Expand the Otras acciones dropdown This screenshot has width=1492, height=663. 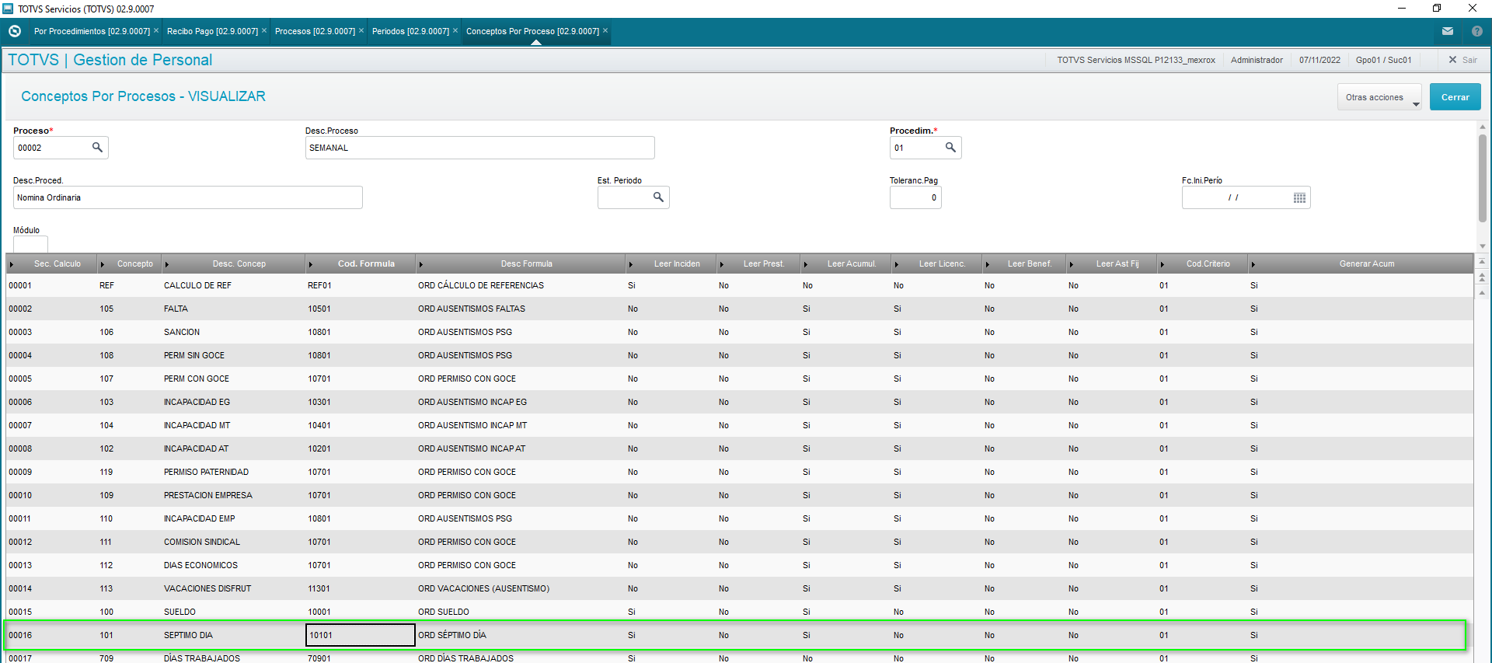tap(1379, 98)
